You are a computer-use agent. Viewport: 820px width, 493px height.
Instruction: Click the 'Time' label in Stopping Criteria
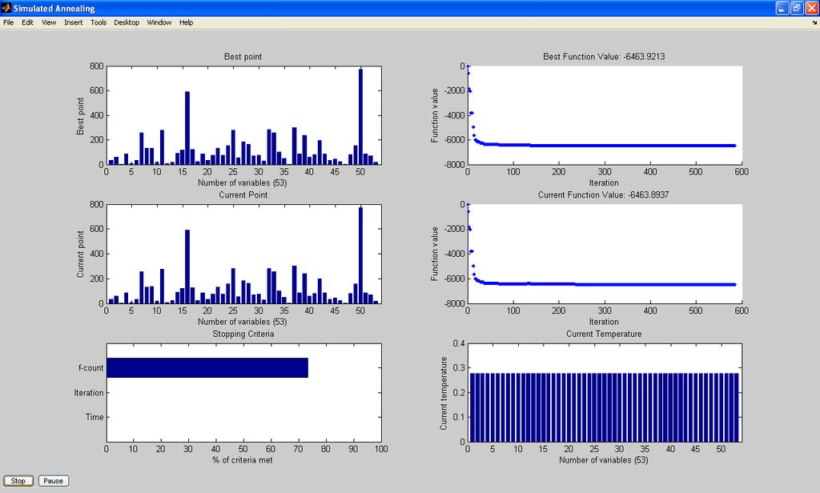click(x=94, y=417)
